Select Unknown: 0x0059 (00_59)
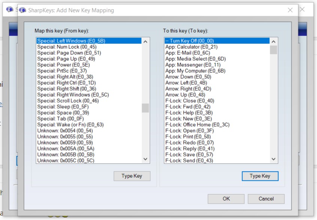Screen dimensions: 317x220 click(89, 143)
